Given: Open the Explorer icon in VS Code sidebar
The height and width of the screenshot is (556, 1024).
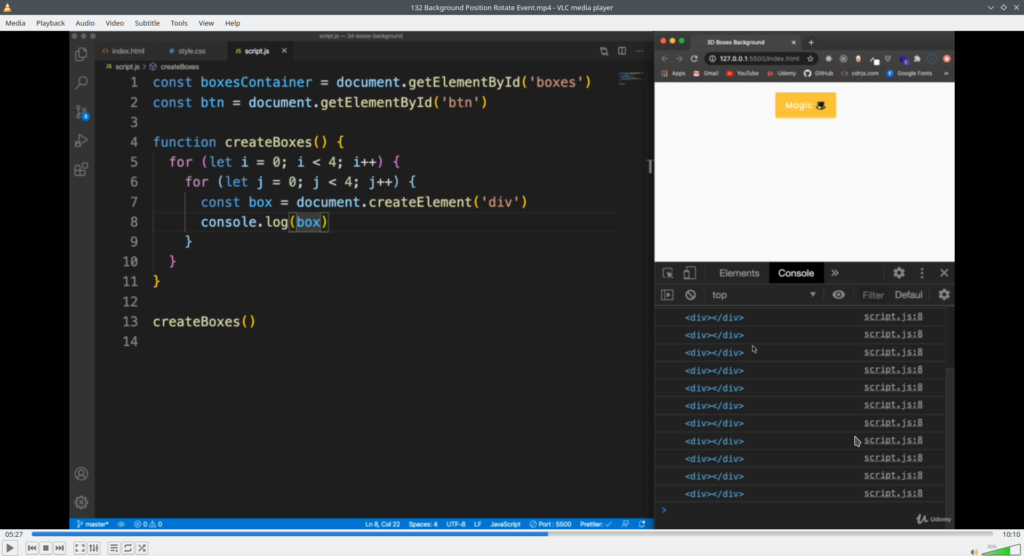Looking at the screenshot, I should pos(81,54).
